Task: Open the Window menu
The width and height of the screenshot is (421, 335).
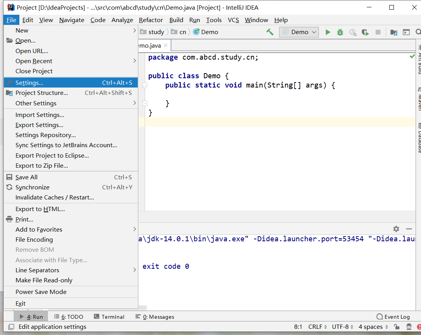Action: click(257, 20)
